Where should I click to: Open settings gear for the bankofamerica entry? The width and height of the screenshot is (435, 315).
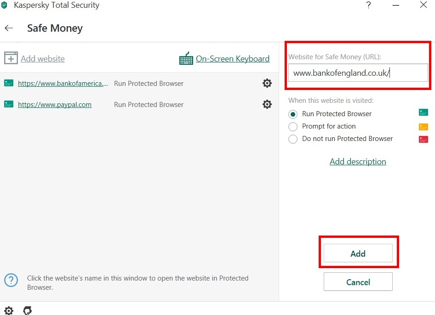click(x=267, y=83)
